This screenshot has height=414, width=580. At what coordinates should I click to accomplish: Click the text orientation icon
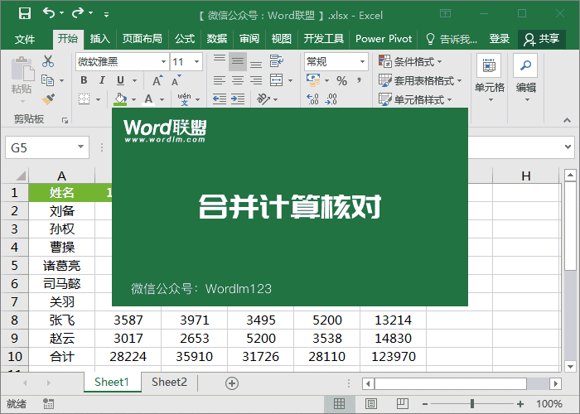263,99
